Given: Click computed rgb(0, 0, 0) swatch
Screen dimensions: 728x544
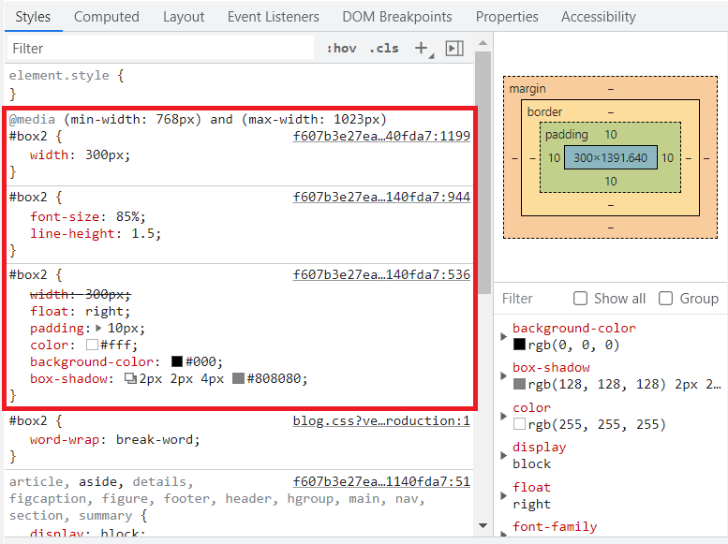Looking at the screenshot, I should click(x=520, y=345).
